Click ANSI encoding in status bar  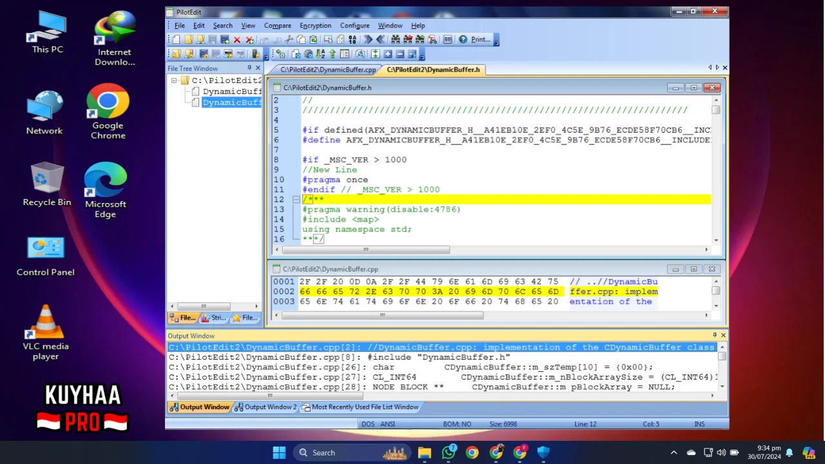tap(387, 424)
